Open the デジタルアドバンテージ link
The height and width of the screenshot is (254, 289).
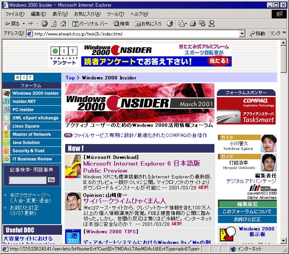click(x=251, y=181)
